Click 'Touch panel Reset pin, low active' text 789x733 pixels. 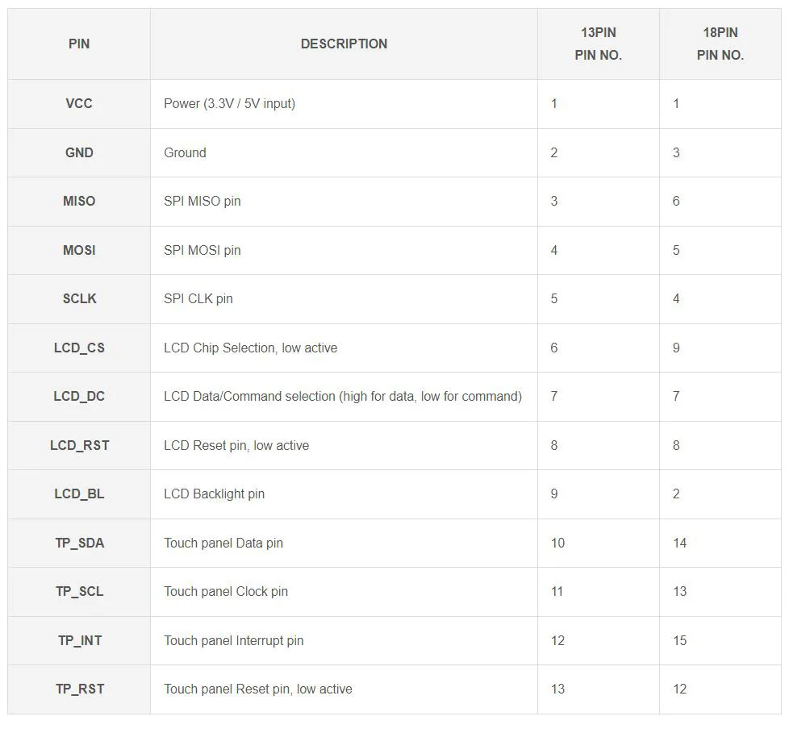click(x=258, y=689)
